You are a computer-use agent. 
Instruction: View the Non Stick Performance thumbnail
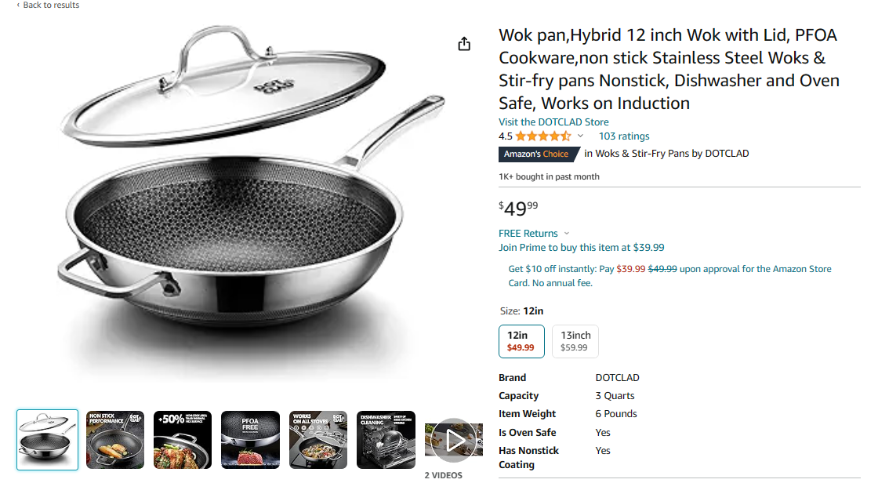pyautogui.click(x=115, y=440)
